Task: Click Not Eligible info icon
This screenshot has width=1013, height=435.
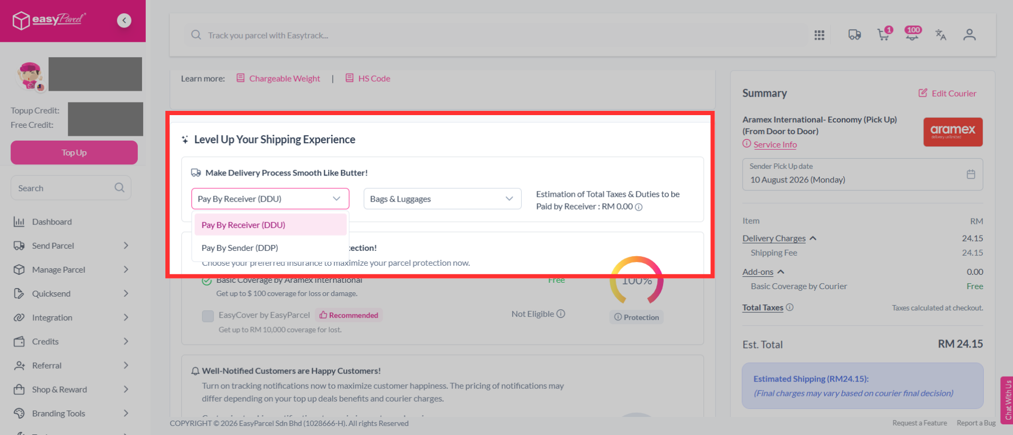Action: (x=561, y=314)
